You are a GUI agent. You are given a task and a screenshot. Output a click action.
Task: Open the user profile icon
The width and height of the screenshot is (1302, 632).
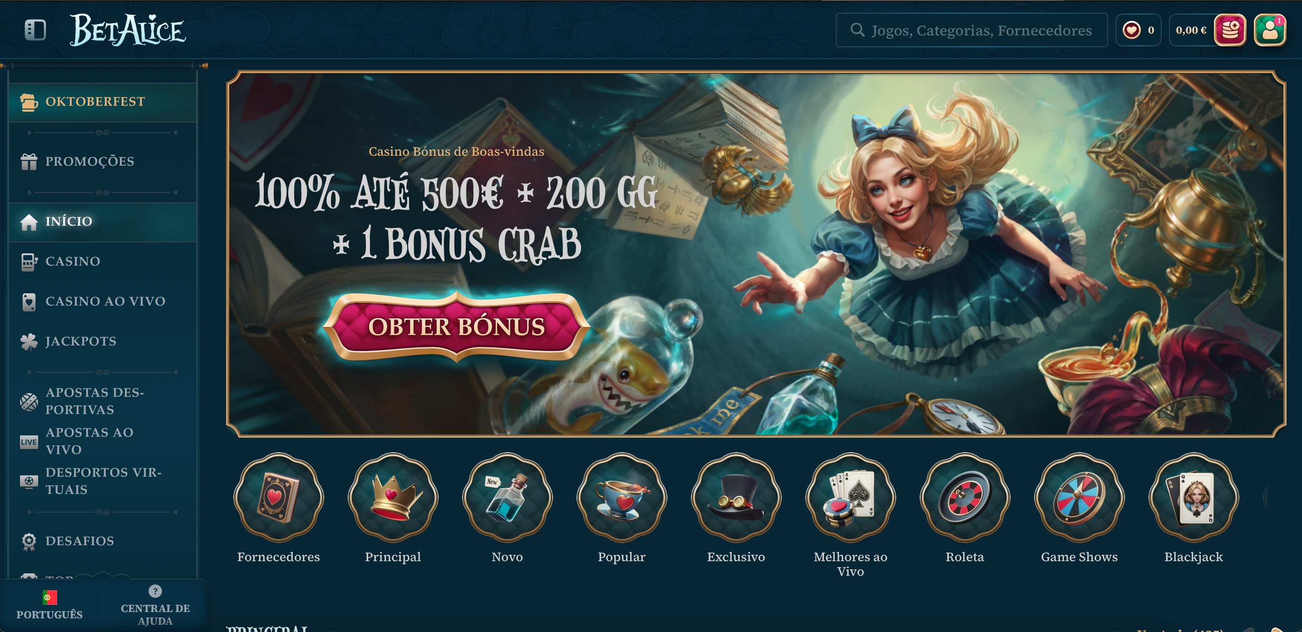(1270, 30)
